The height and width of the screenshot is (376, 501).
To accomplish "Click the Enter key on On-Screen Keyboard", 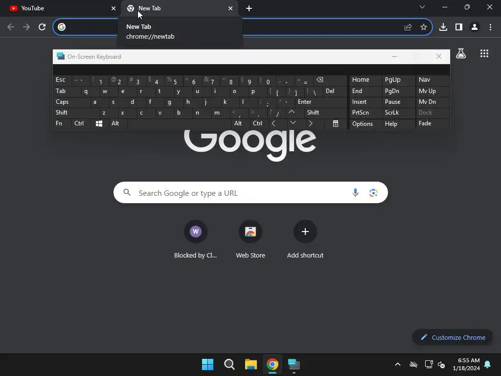I will [x=321, y=102].
